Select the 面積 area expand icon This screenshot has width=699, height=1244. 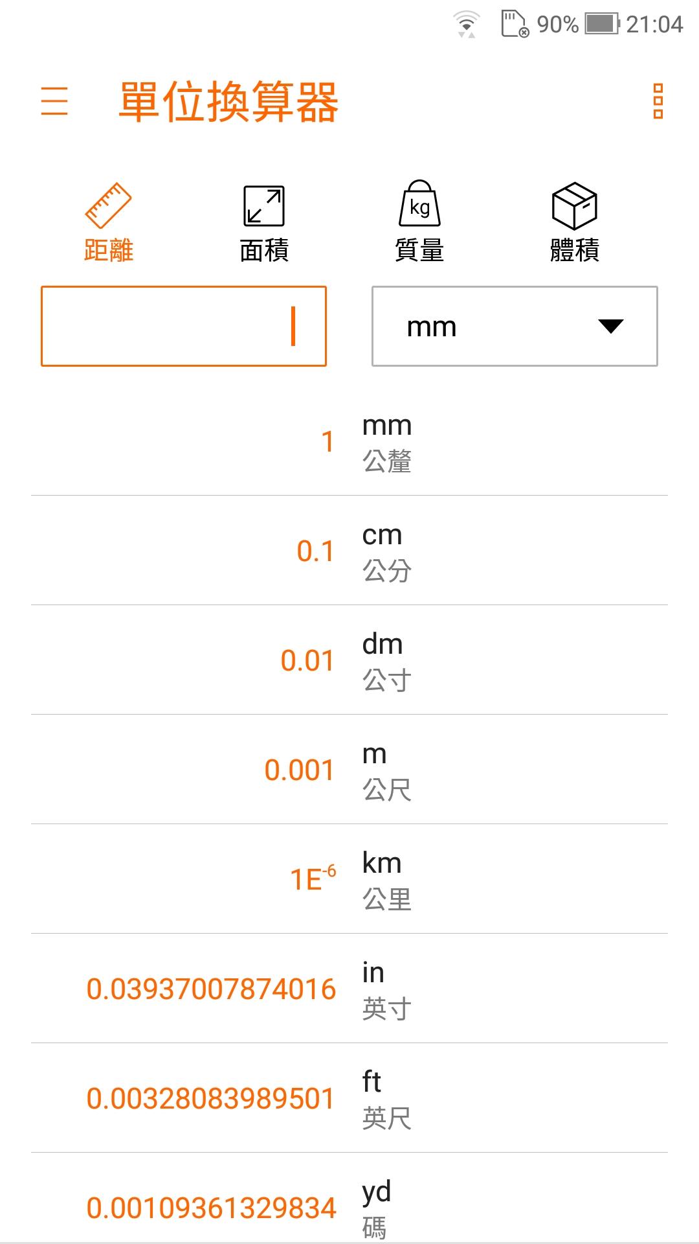(264, 206)
